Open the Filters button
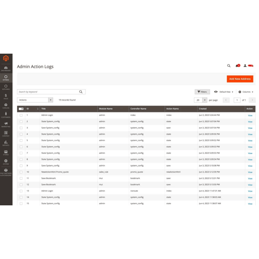Screen dimensions: 259x259 point(202,92)
